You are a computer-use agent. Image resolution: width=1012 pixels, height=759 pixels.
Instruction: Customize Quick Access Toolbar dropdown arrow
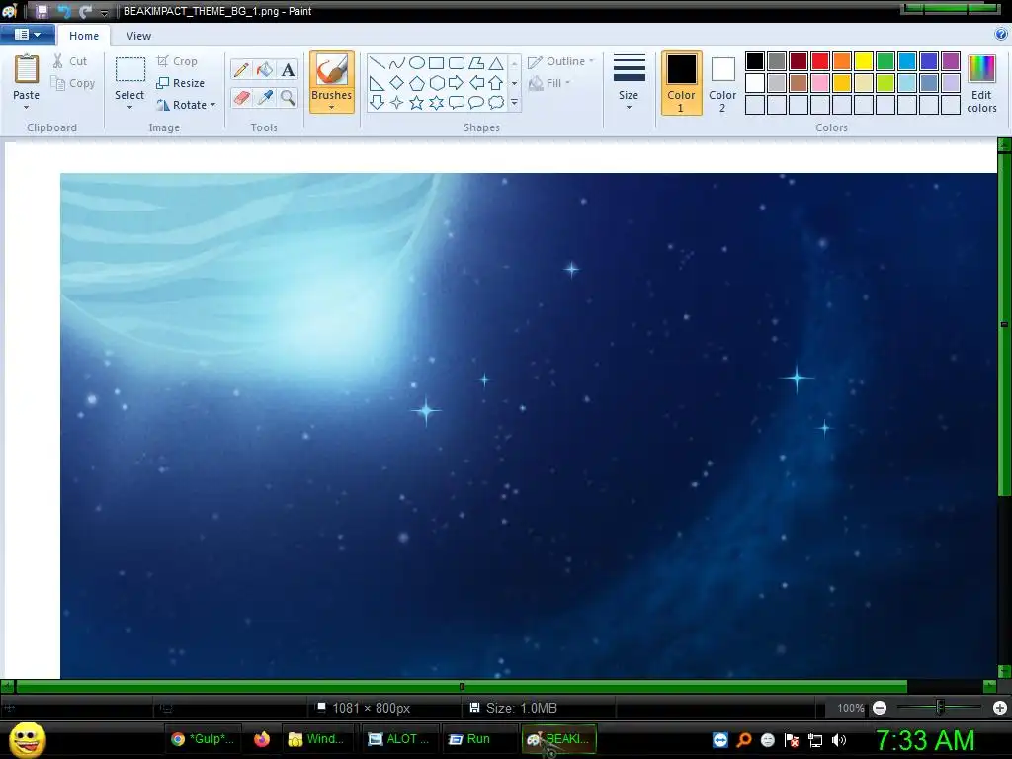click(x=105, y=12)
